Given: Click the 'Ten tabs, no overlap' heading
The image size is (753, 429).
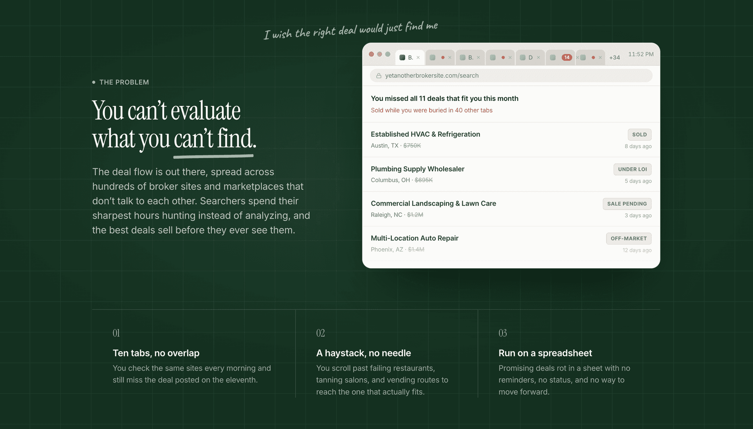Looking at the screenshot, I should click(x=156, y=353).
